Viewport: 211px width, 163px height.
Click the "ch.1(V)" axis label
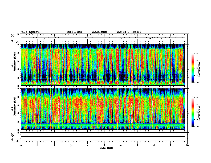pos(13,38)
